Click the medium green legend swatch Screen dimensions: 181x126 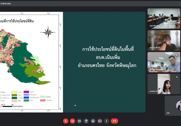26,101
